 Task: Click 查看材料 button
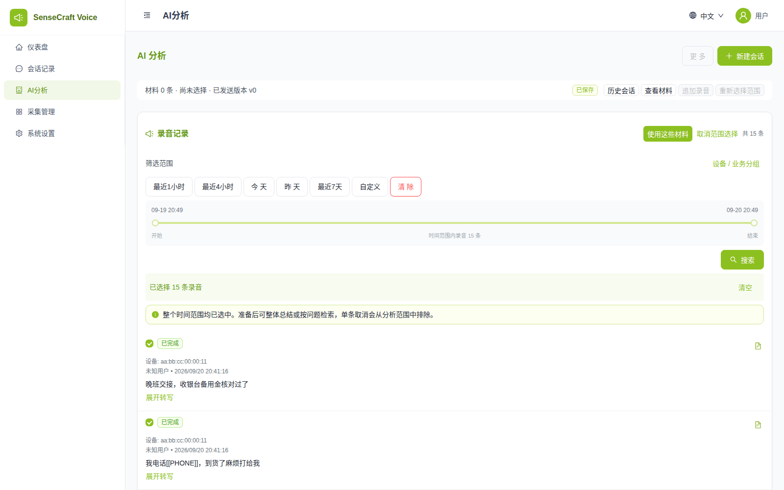tap(659, 90)
